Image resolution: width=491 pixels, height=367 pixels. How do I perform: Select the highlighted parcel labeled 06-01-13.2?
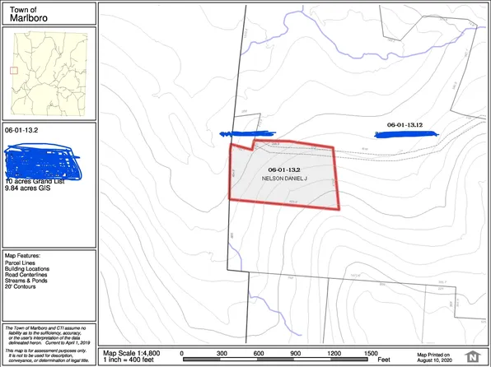pyautogui.click(x=283, y=174)
